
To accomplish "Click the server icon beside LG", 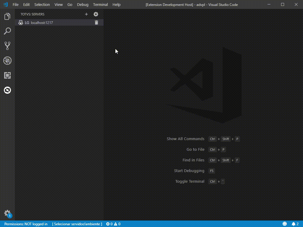I will [21, 22].
